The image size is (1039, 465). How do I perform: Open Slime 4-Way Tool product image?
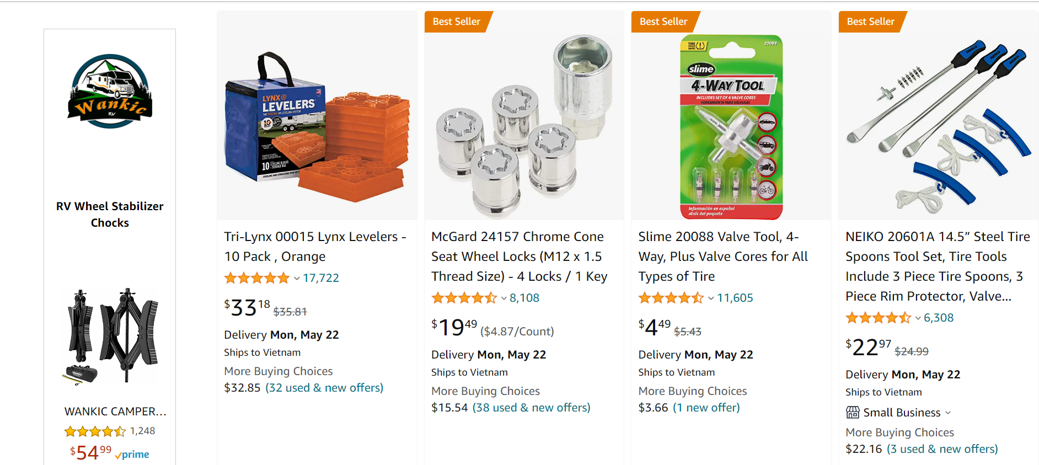(731, 127)
